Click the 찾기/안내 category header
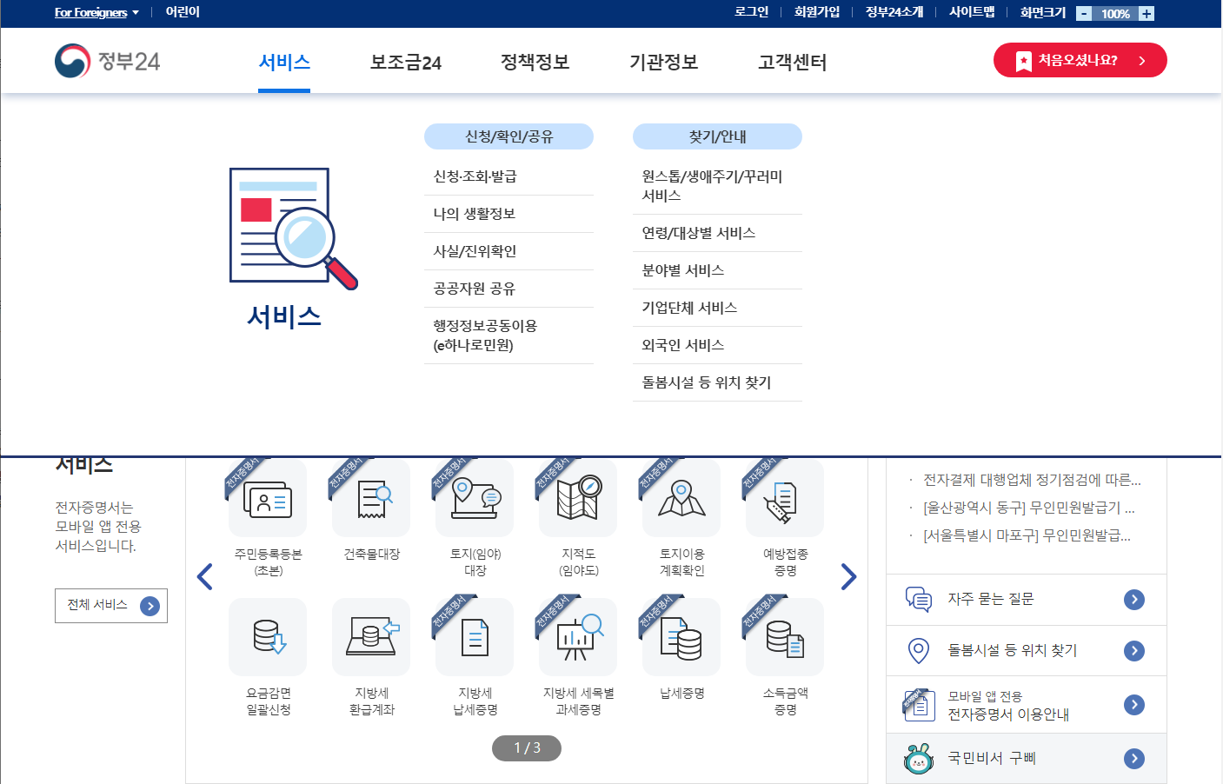 pos(717,136)
